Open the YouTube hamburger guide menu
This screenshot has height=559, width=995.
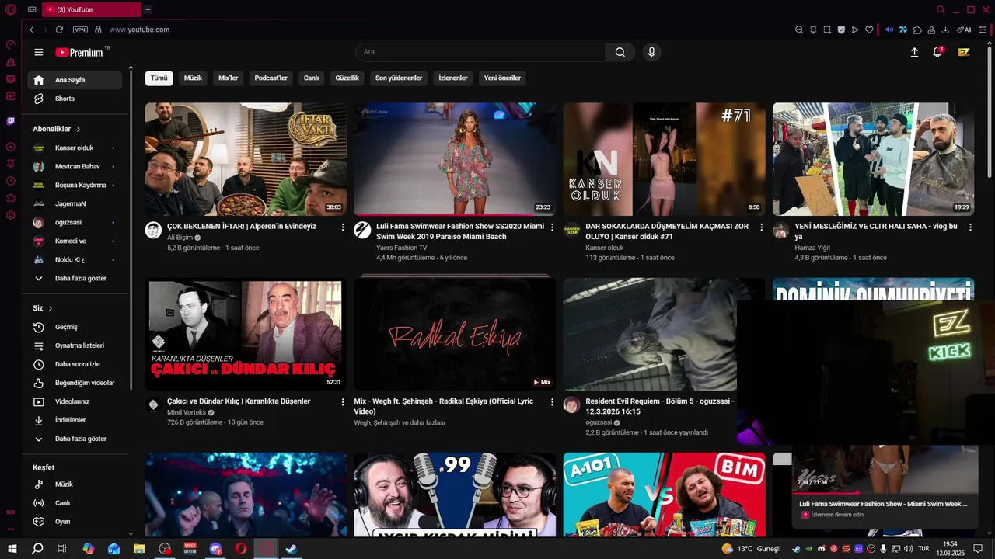38,52
